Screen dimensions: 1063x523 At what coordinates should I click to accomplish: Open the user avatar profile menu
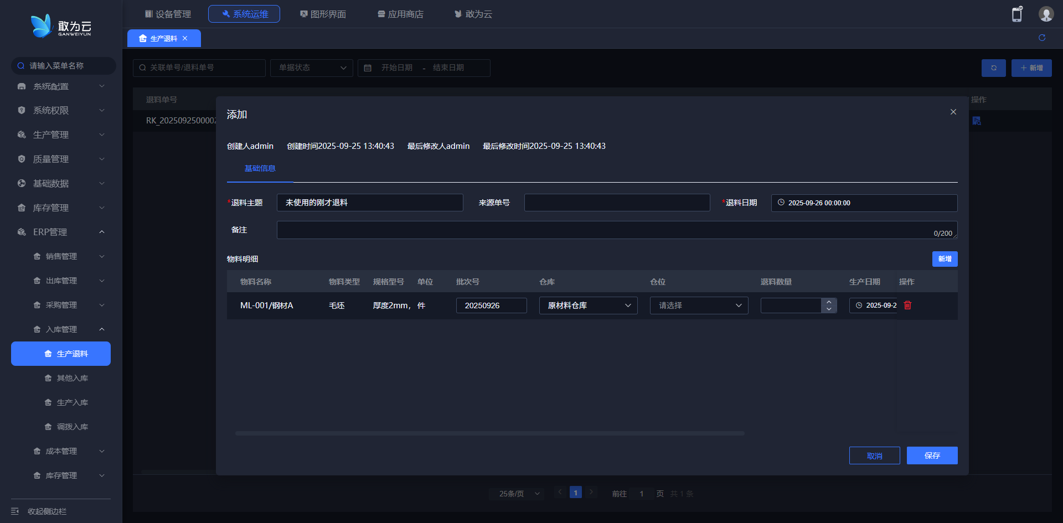click(1046, 14)
